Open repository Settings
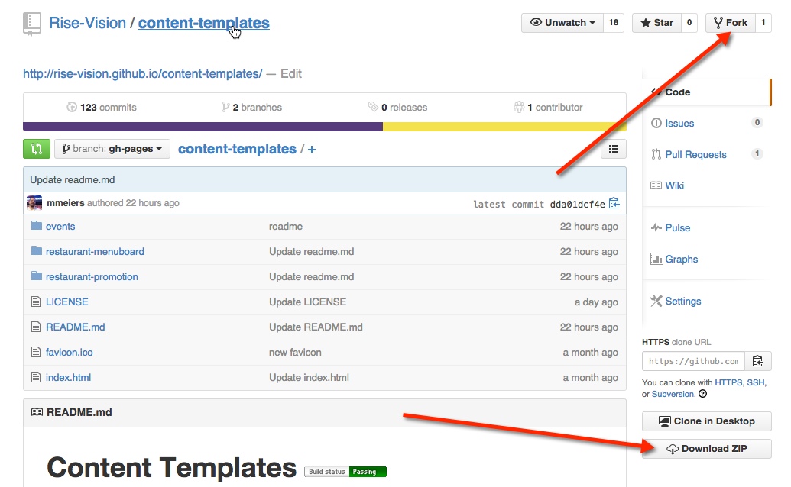Screen dimensions: 791x487 tap(683, 302)
